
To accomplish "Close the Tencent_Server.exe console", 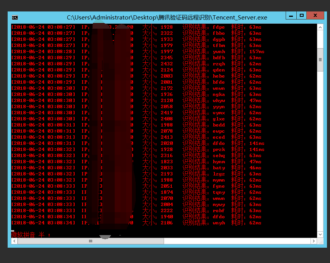I will click(x=315, y=15).
